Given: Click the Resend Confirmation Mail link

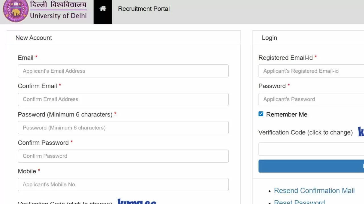Looking at the screenshot, I should tap(314, 191).
